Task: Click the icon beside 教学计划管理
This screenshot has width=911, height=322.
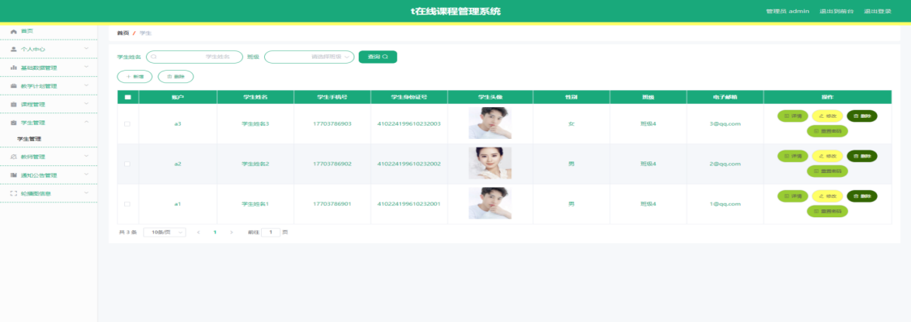Action: pyautogui.click(x=13, y=86)
